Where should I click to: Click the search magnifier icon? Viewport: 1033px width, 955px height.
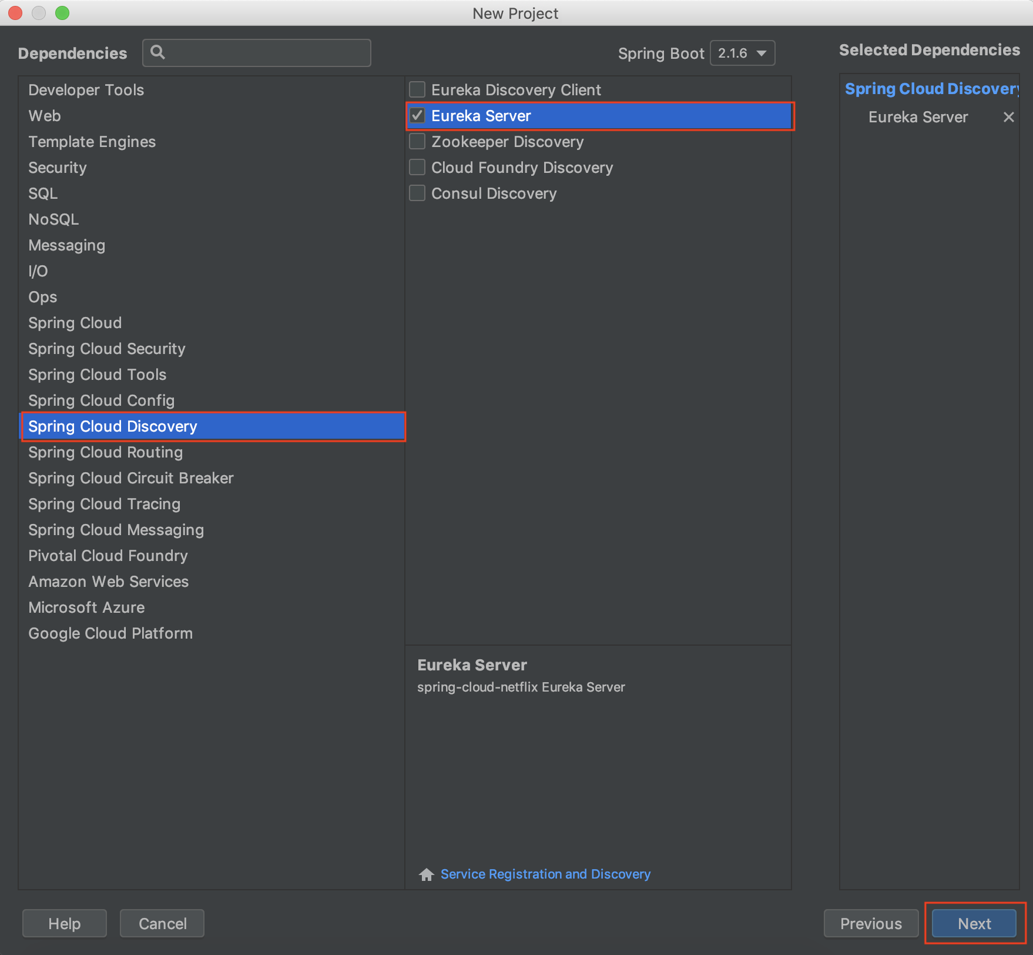tap(157, 52)
